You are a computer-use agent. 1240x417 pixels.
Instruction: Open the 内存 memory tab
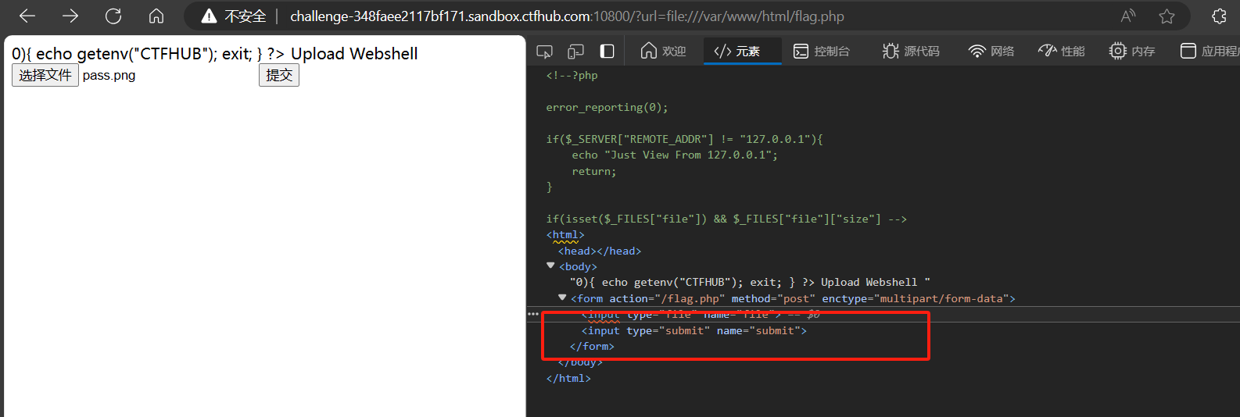coord(1131,51)
